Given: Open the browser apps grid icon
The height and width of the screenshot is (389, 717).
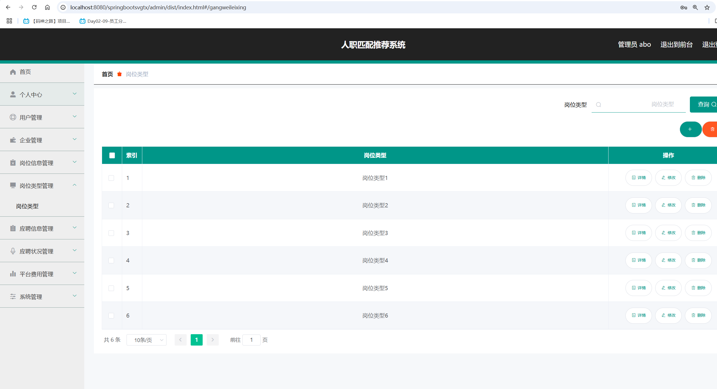Looking at the screenshot, I should [9, 21].
